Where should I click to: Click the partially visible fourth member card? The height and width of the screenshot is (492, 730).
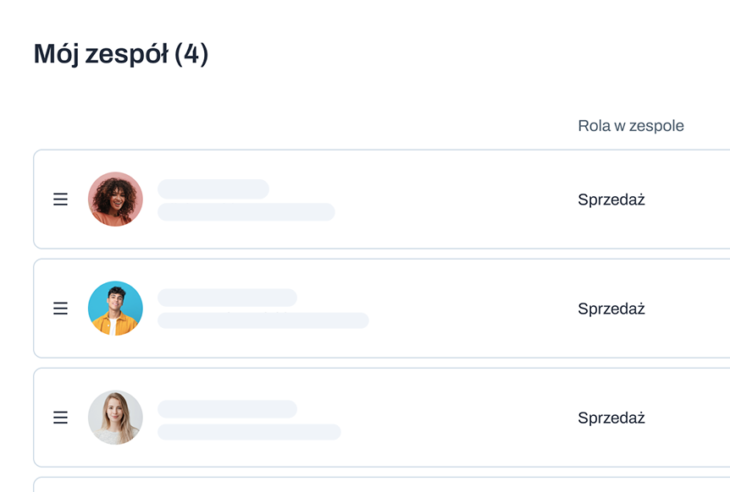[382, 484]
